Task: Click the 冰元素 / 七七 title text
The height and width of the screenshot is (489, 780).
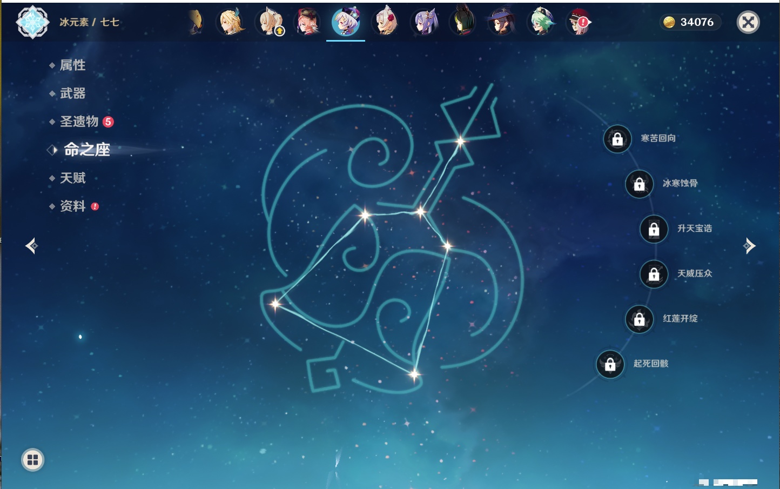Action: (89, 22)
